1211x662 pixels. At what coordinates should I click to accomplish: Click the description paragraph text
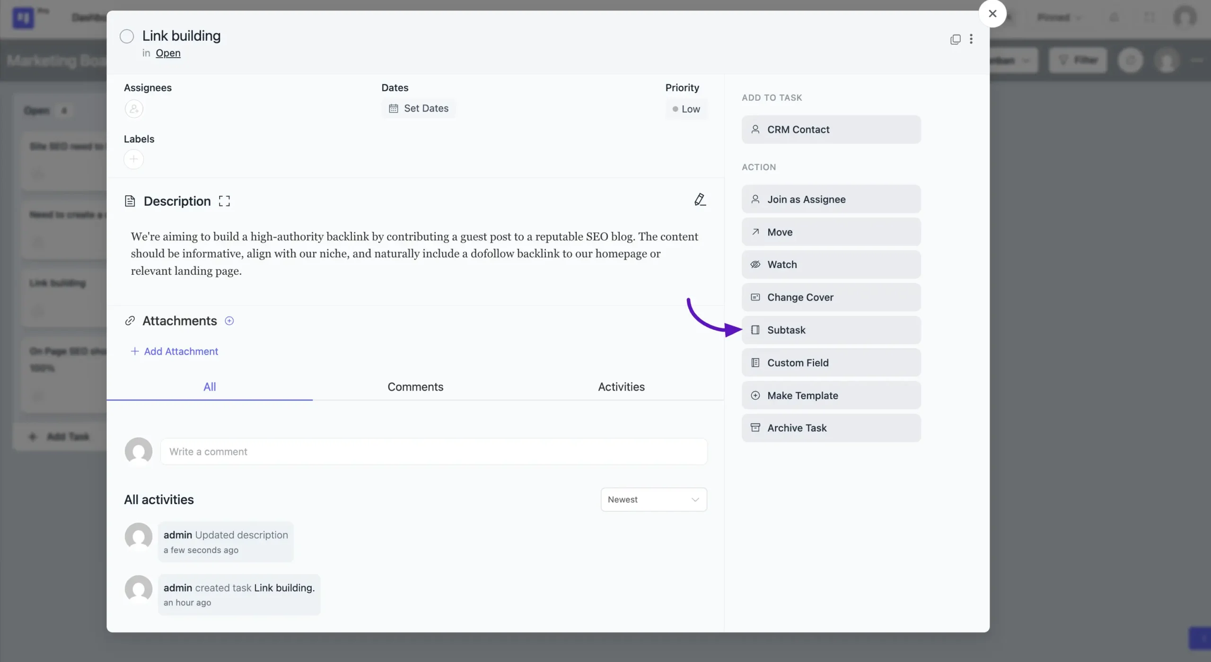point(414,254)
